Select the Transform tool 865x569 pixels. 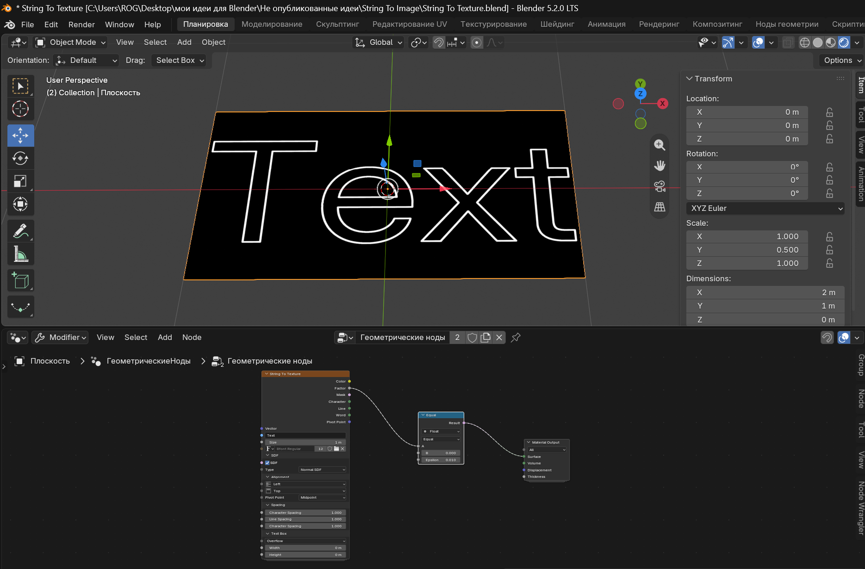click(20, 204)
